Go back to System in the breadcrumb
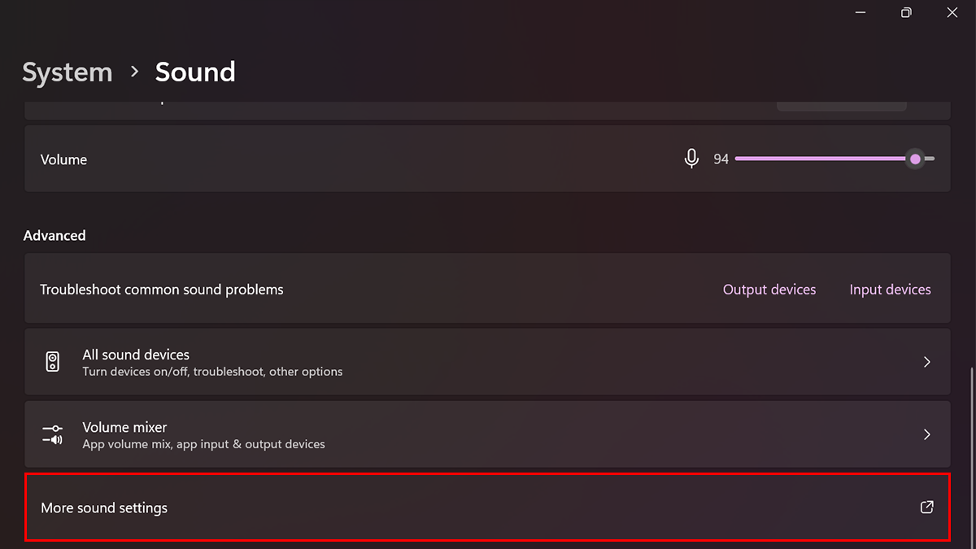Image resolution: width=976 pixels, height=549 pixels. click(x=67, y=72)
